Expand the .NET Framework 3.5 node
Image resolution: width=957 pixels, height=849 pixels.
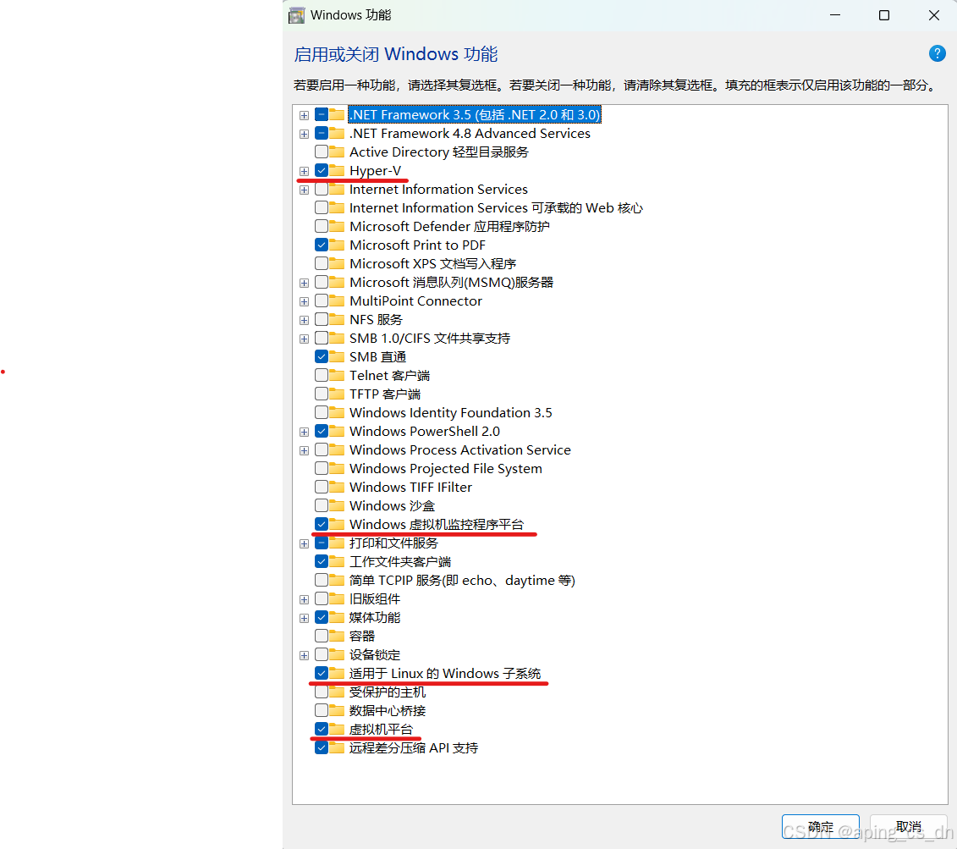304,115
